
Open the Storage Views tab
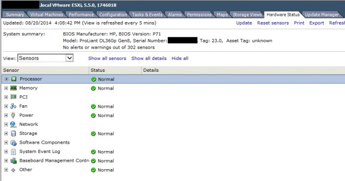[247, 15]
